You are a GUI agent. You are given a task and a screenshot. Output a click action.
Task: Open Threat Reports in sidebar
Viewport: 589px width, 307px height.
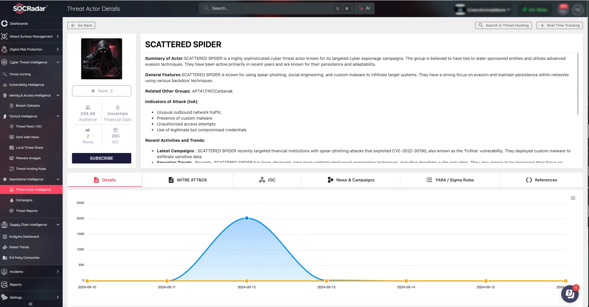27,211
